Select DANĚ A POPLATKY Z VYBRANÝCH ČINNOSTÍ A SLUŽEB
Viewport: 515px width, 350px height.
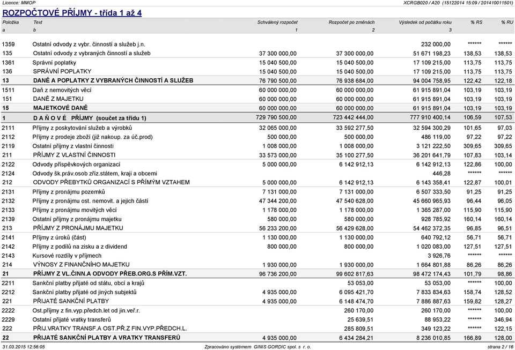(113, 80)
